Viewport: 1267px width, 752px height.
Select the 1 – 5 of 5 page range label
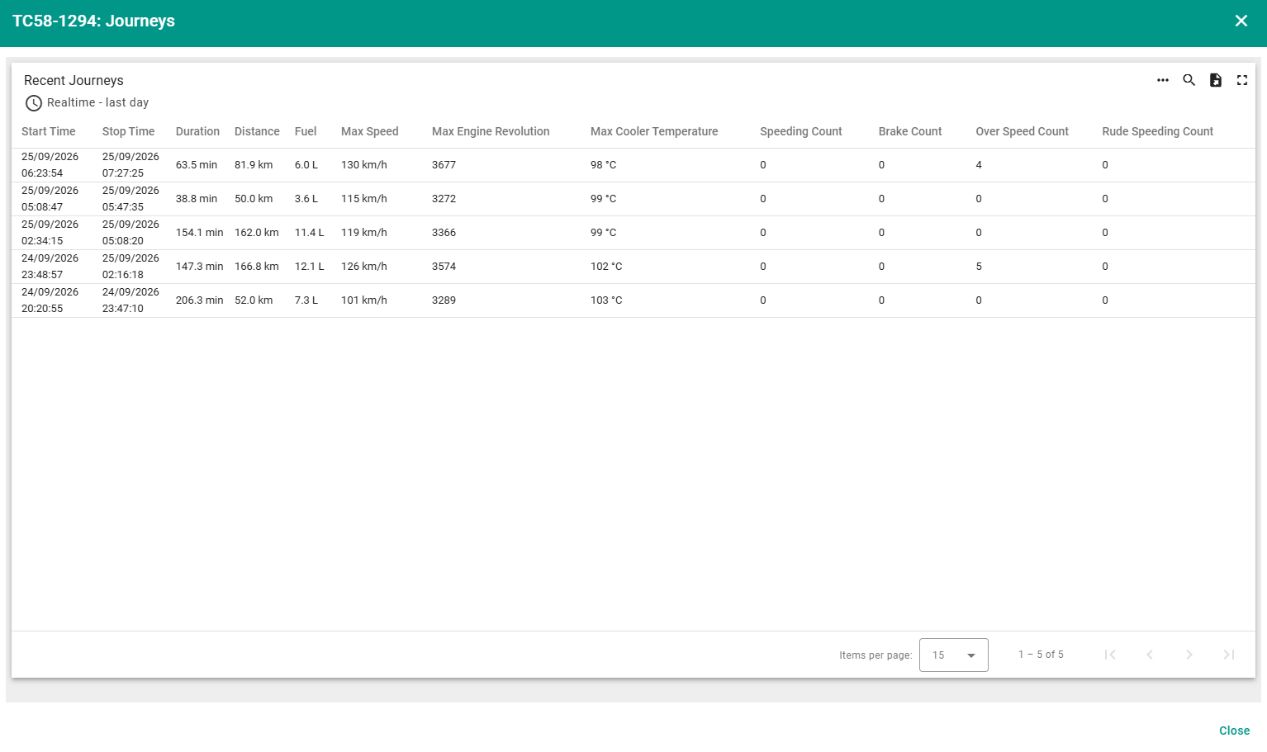click(x=1041, y=655)
